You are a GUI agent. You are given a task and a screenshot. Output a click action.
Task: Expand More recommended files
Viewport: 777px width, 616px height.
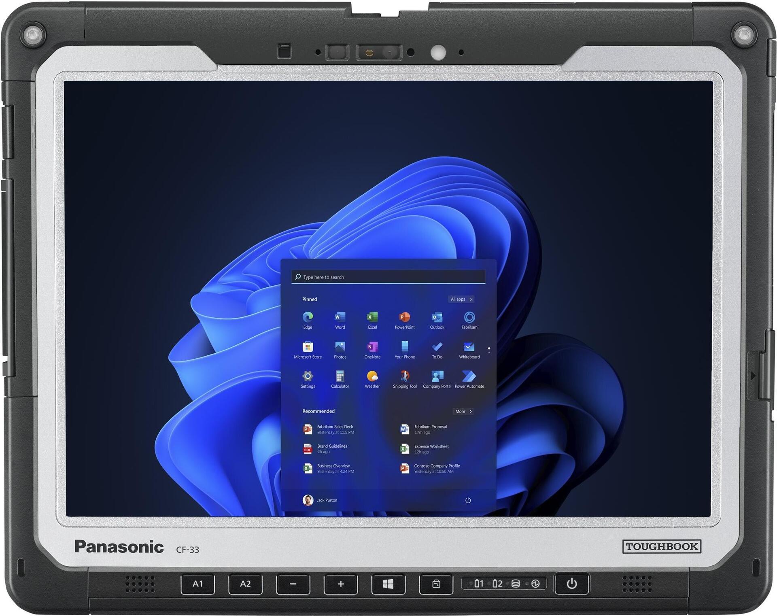click(x=463, y=411)
